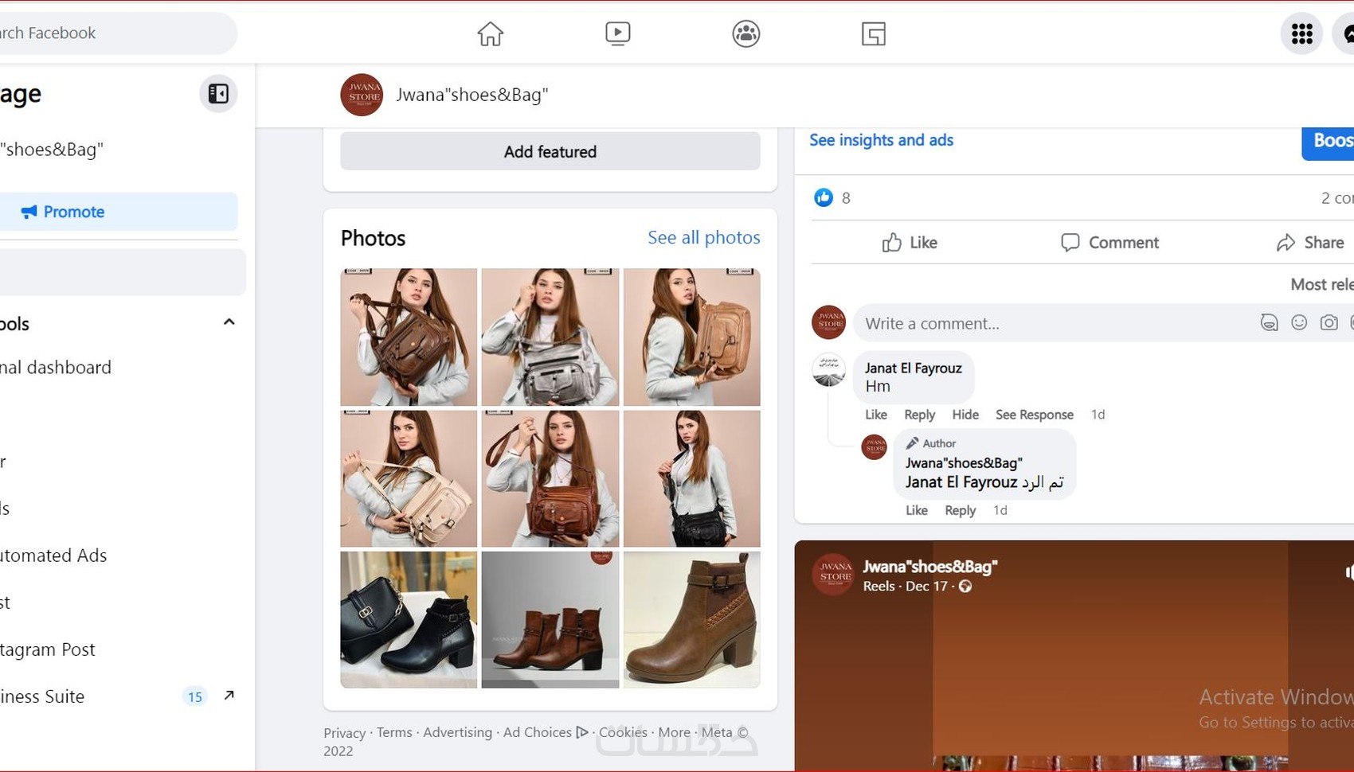Like the author reply comment
The width and height of the screenshot is (1354, 772).
click(x=917, y=510)
